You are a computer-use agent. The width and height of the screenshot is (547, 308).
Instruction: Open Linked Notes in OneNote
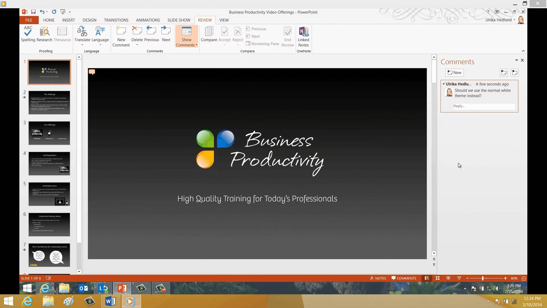click(303, 31)
